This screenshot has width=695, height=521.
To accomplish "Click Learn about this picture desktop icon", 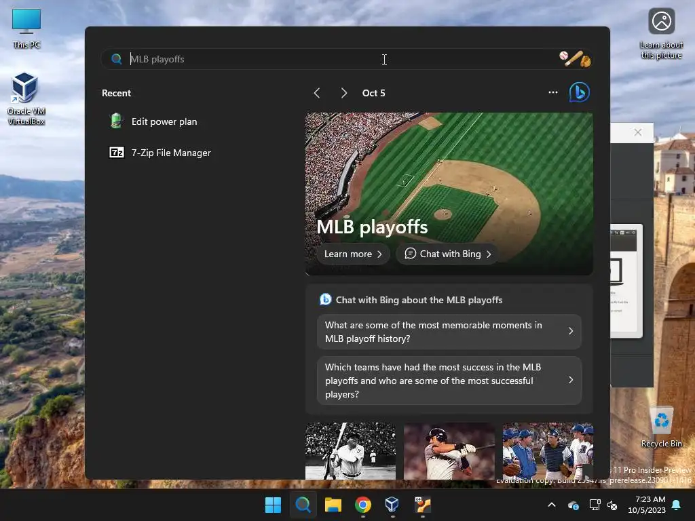I will 661,34.
